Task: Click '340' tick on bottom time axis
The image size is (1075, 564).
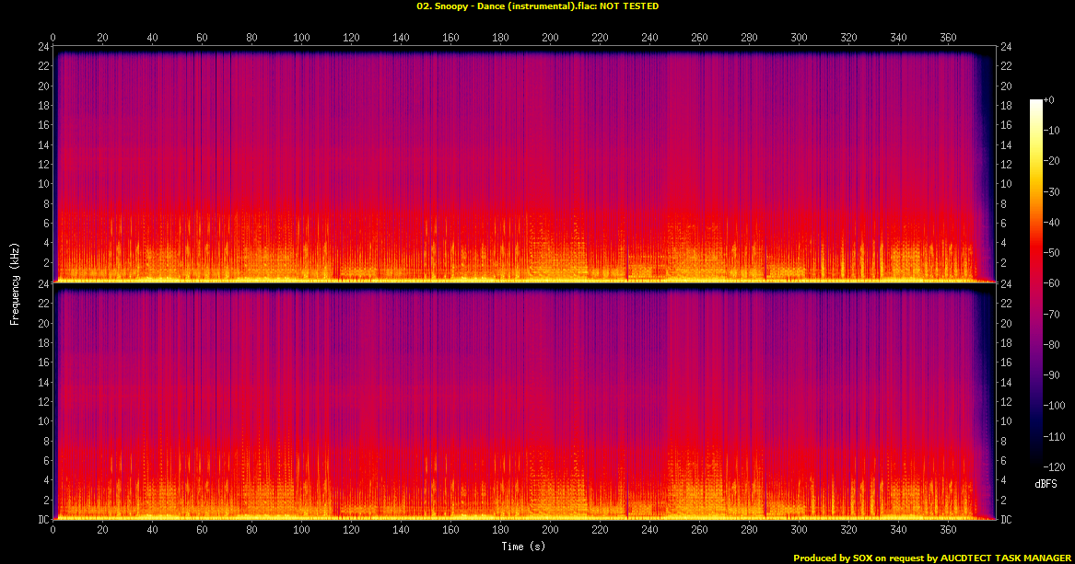Action: click(898, 529)
